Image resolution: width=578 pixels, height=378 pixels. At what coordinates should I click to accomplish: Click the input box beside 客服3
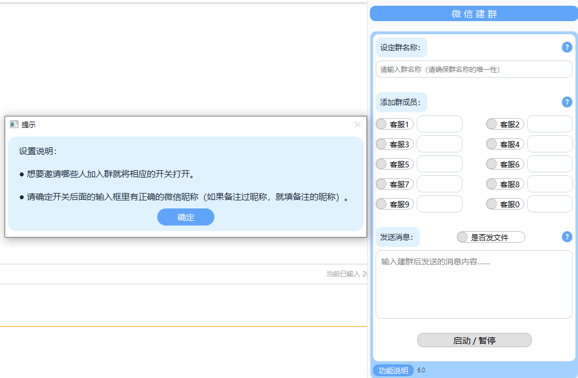coord(440,144)
